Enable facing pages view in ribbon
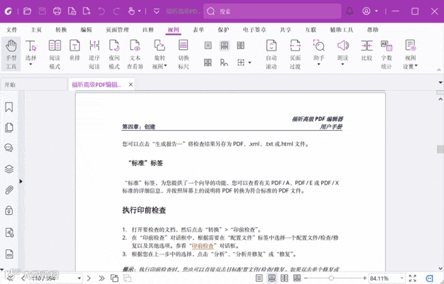Image resolution: width=444 pixels, height=284 pixels. [x=241, y=46]
